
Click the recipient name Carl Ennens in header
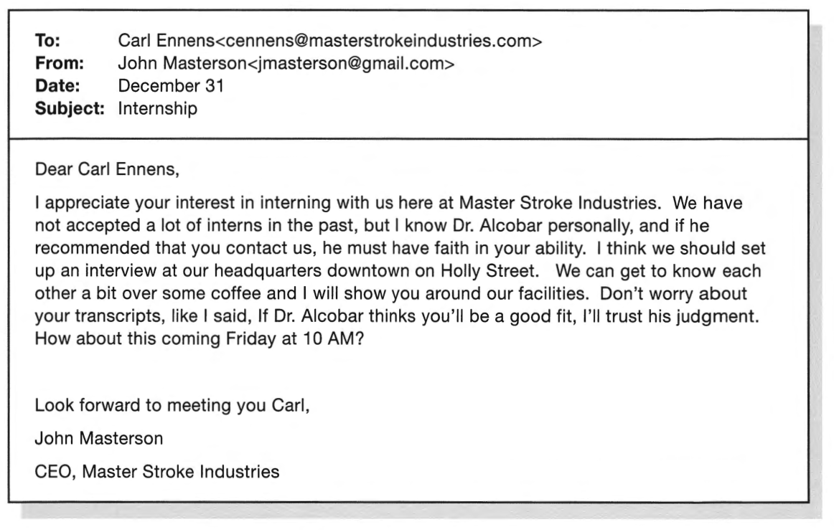pos(166,41)
